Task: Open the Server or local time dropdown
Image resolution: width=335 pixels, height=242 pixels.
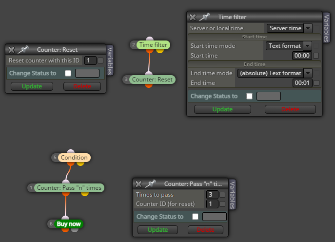Action: (290, 28)
